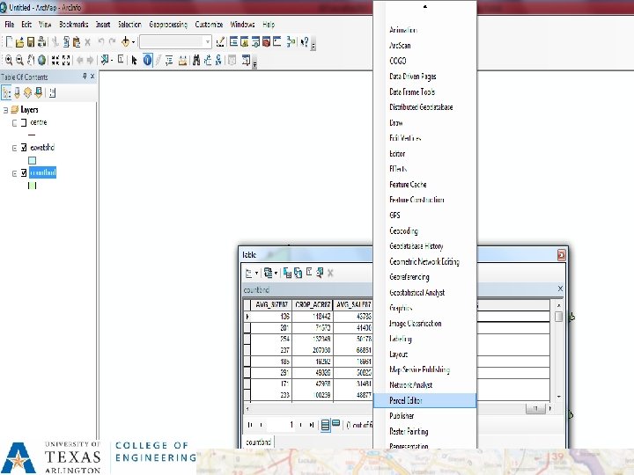Click the table's vertical scrollbar thumb
Viewport: 634px width, 475px height.
tap(559, 316)
